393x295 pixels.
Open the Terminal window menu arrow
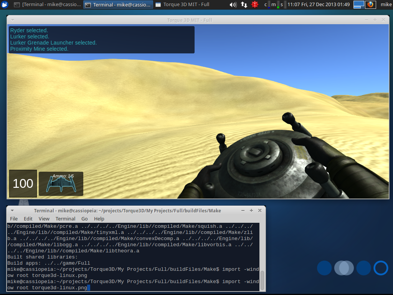(12, 210)
